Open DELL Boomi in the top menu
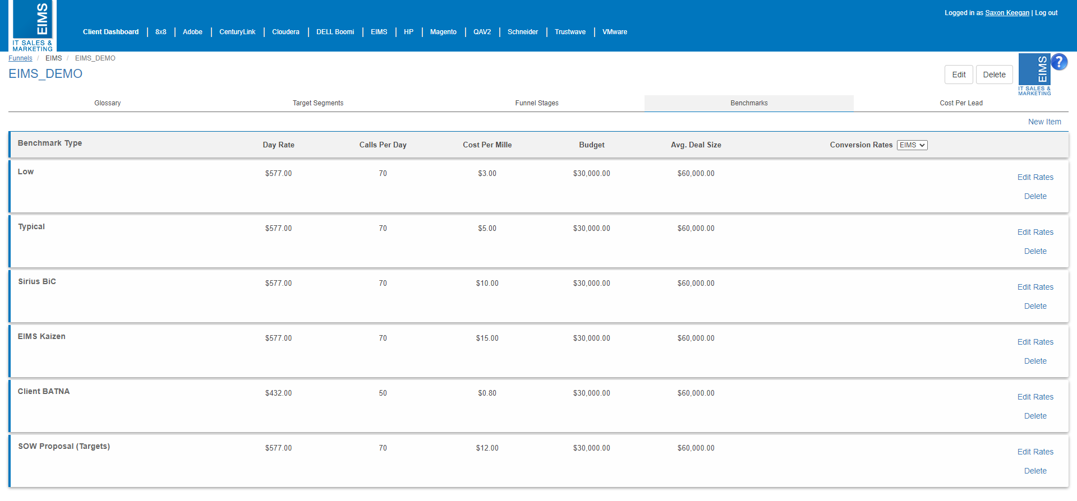 pos(335,32)
